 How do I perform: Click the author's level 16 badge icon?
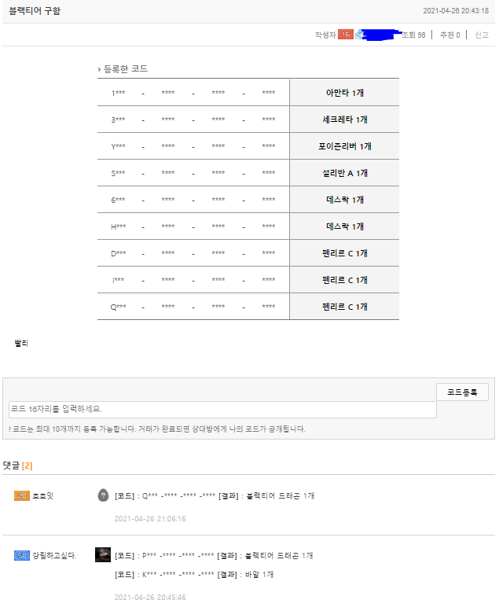[x=346, y=35]
